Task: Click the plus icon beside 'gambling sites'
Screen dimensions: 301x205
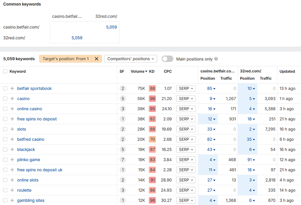Action: [x=12, y=200]
